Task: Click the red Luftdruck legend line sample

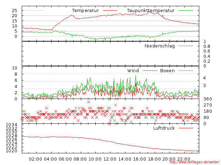Action: [x=186, y=128]
